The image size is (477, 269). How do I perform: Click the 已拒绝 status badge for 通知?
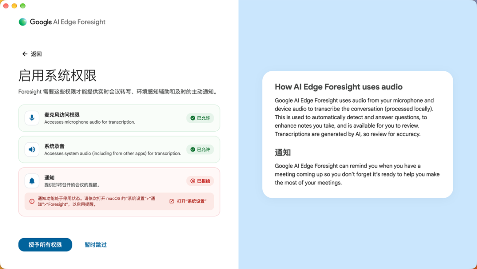(x=200, y=181)
